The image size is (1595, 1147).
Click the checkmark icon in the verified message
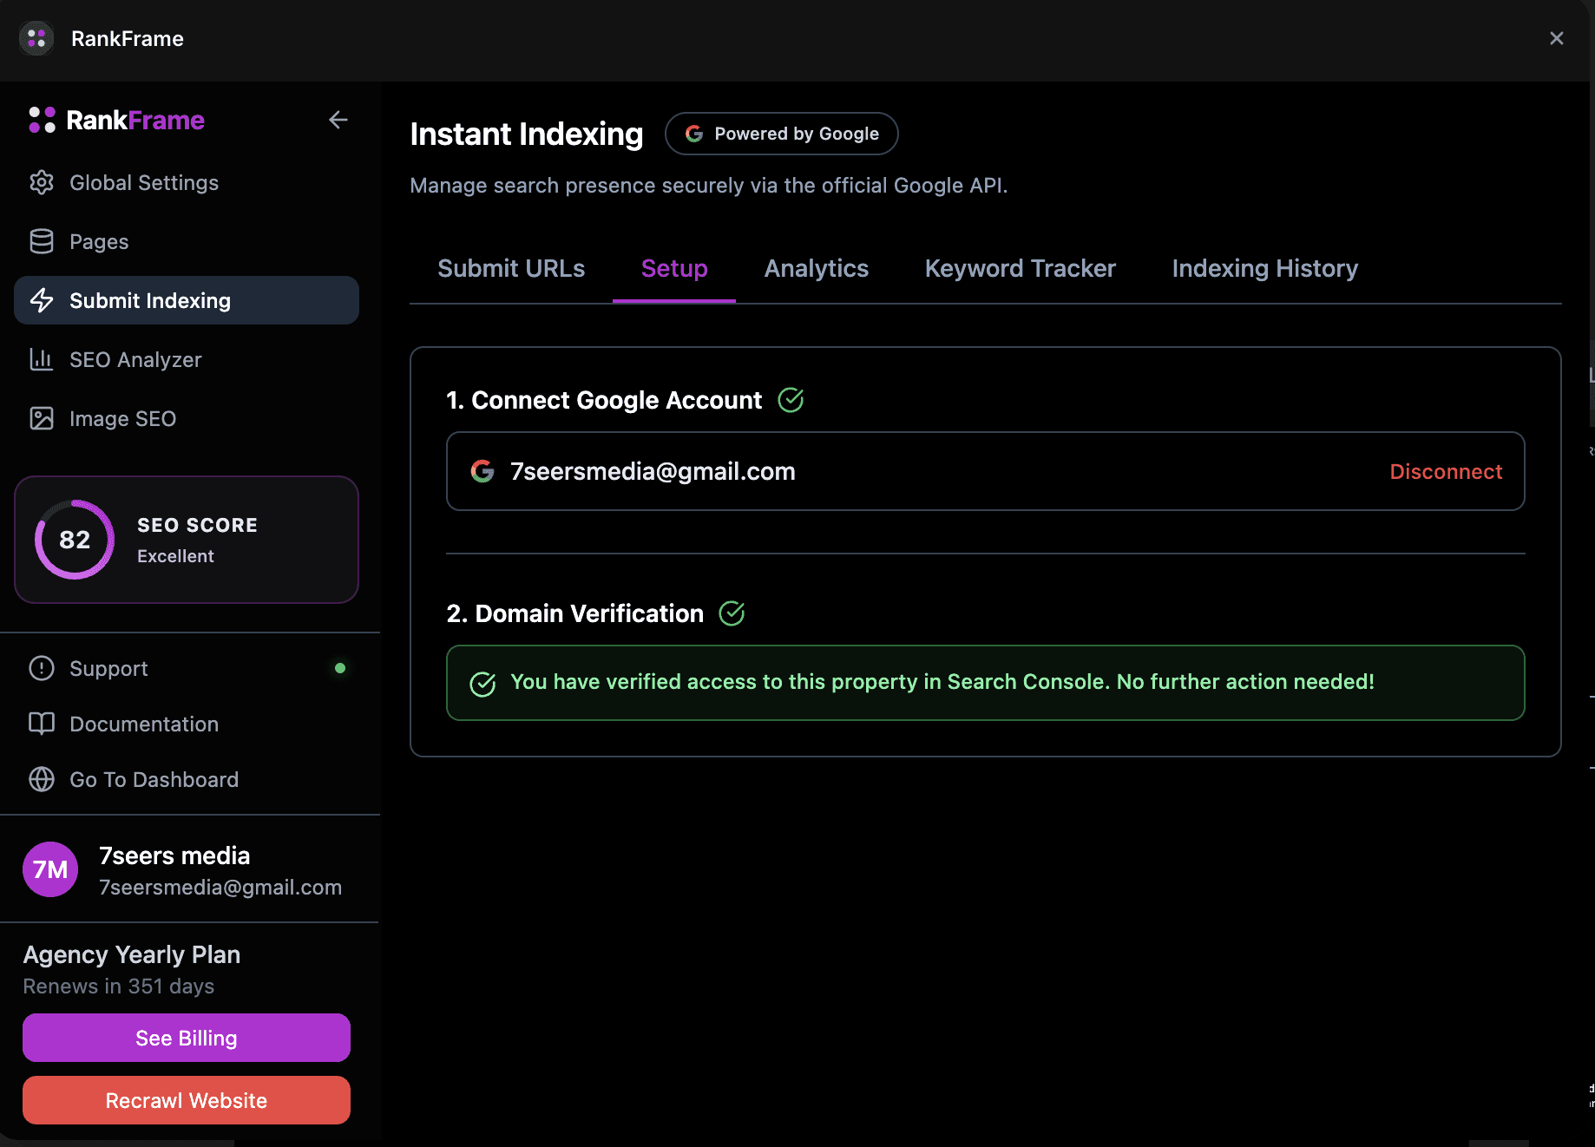tap(482, 684)
